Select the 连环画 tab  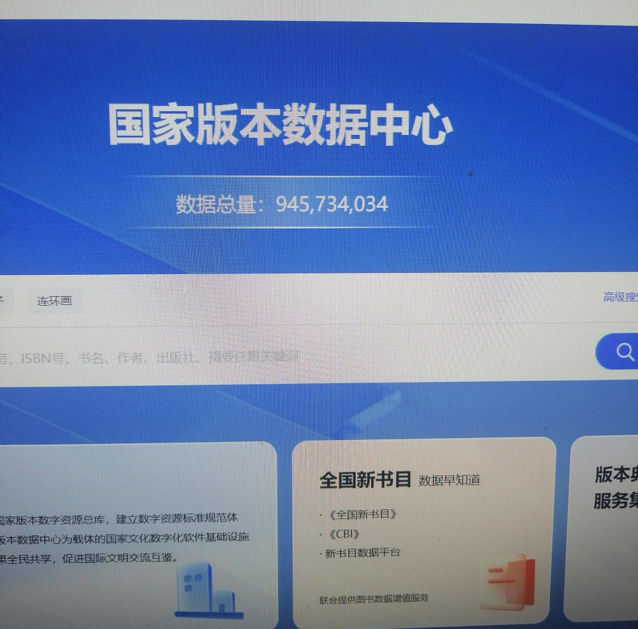coord(54,301)
